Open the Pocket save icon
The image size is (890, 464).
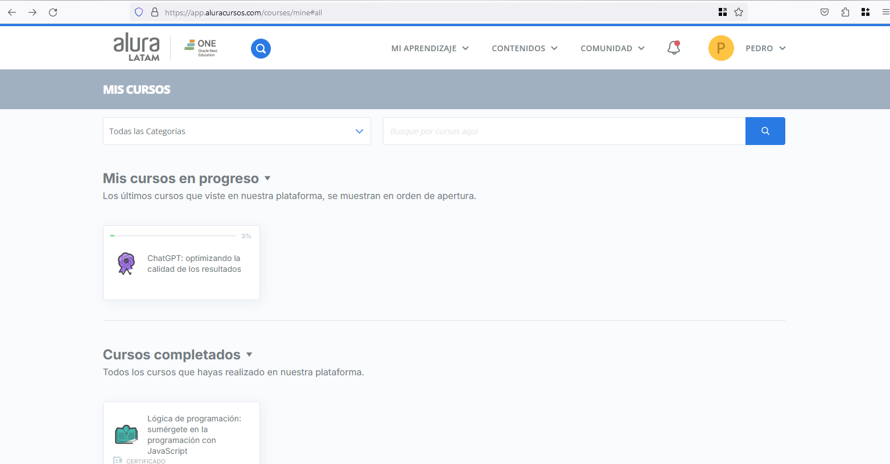[x=825, y=12]
